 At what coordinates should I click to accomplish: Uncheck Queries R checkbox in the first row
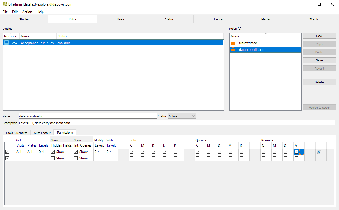coord(241,152)
